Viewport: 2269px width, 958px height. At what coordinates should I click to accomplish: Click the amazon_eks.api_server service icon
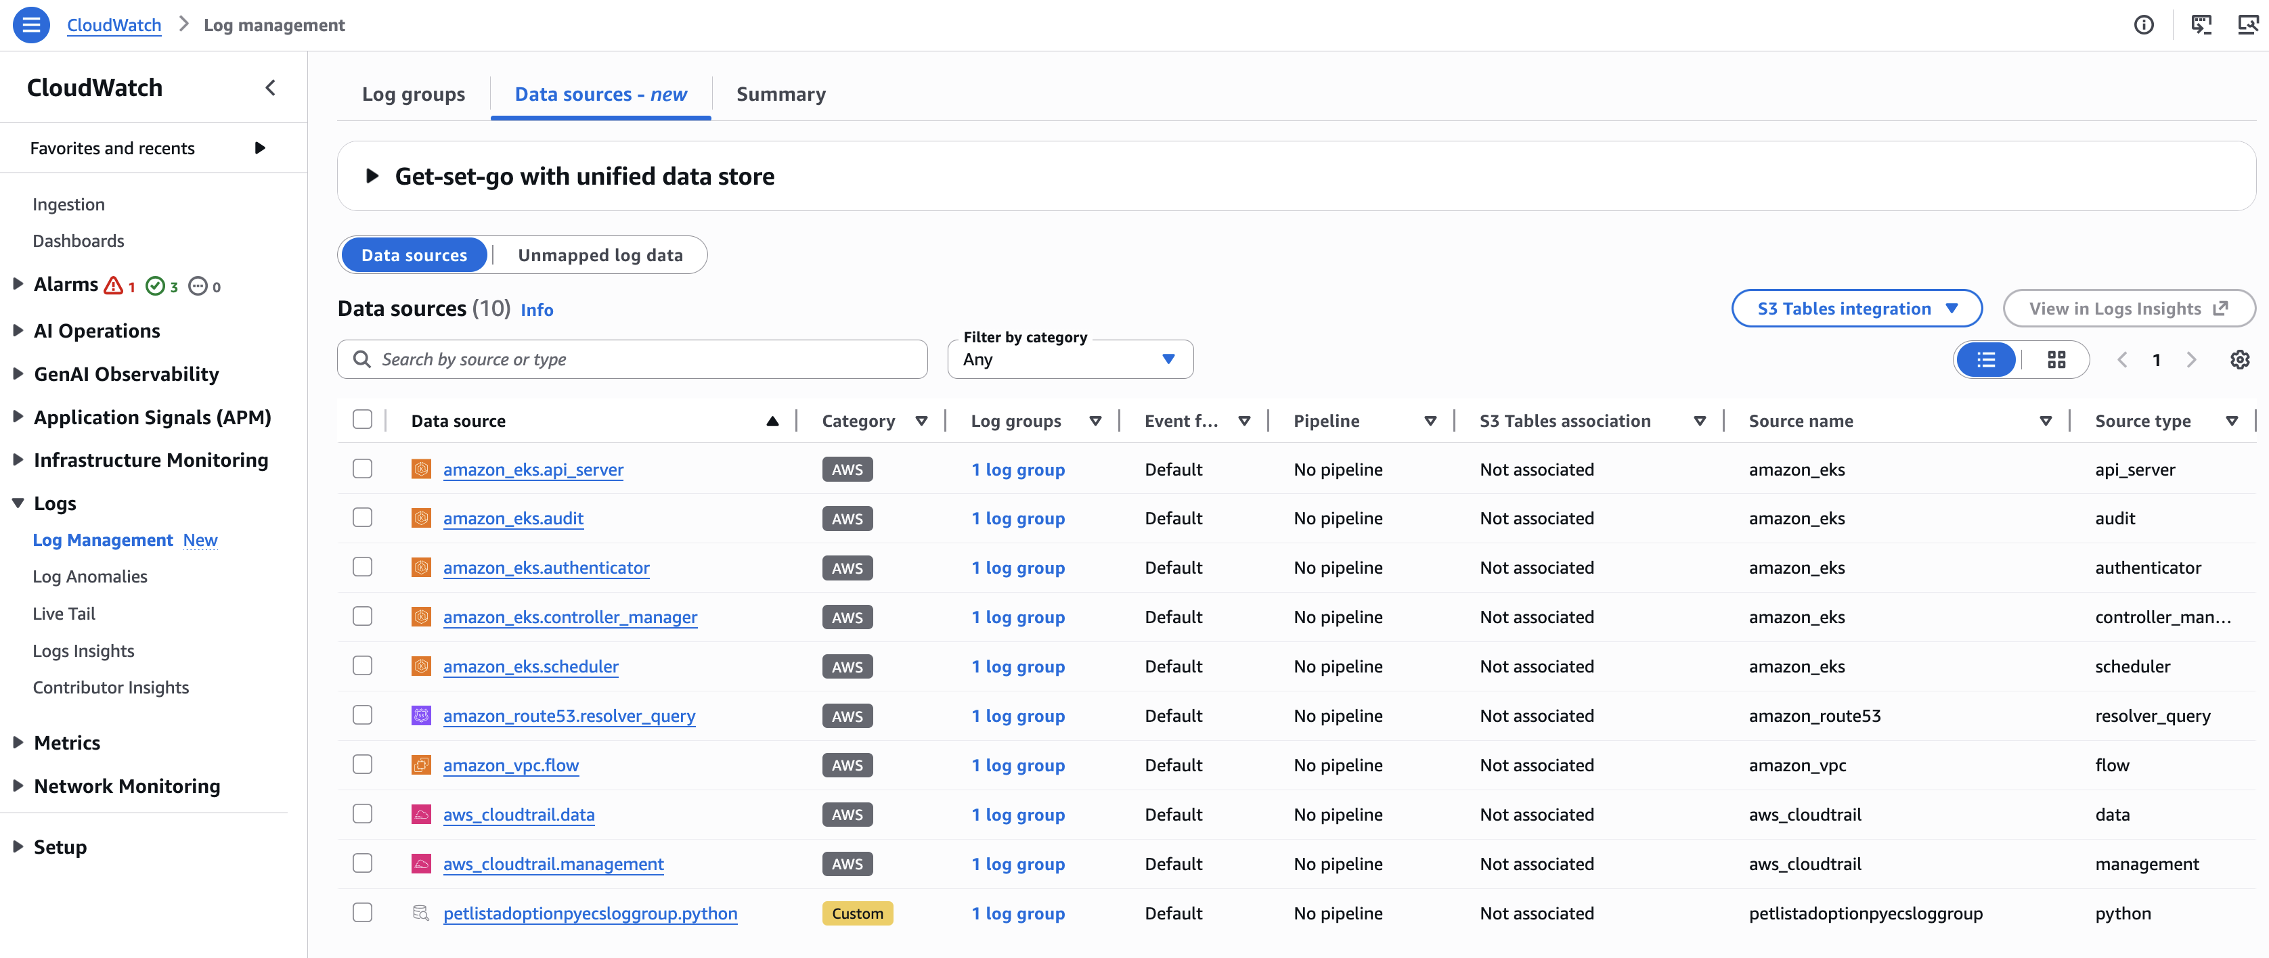[x=421, y=470]
